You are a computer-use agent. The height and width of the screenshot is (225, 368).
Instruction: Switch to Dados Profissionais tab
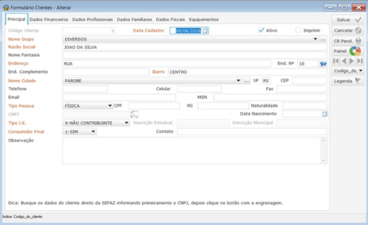[x=93, y=20]
